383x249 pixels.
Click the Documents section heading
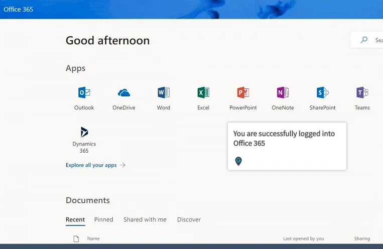(88, 200)
